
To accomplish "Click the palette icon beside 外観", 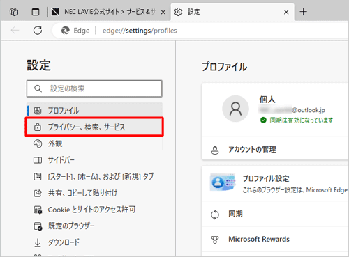I will 38,143.
